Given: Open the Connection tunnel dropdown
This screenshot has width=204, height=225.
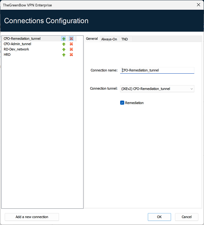Looking at the screenshot, I should (x=157, y=89).
